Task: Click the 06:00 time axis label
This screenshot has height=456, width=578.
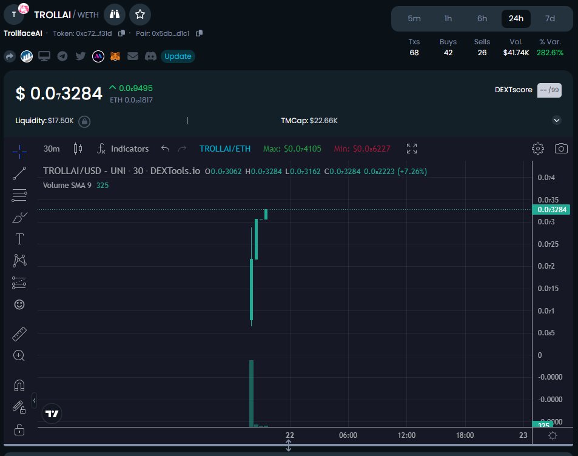Action: pyautogui.click(x=348, y=435)
